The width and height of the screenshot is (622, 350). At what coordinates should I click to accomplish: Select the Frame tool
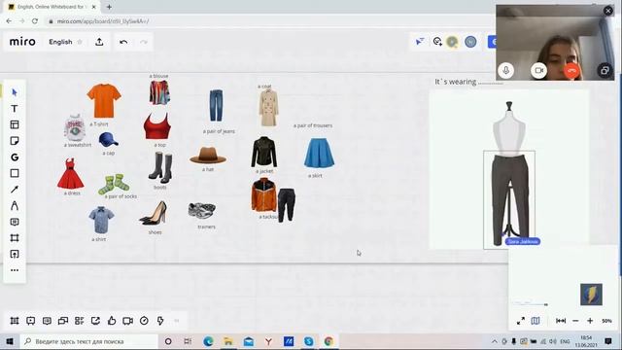[x=15, y=237]
